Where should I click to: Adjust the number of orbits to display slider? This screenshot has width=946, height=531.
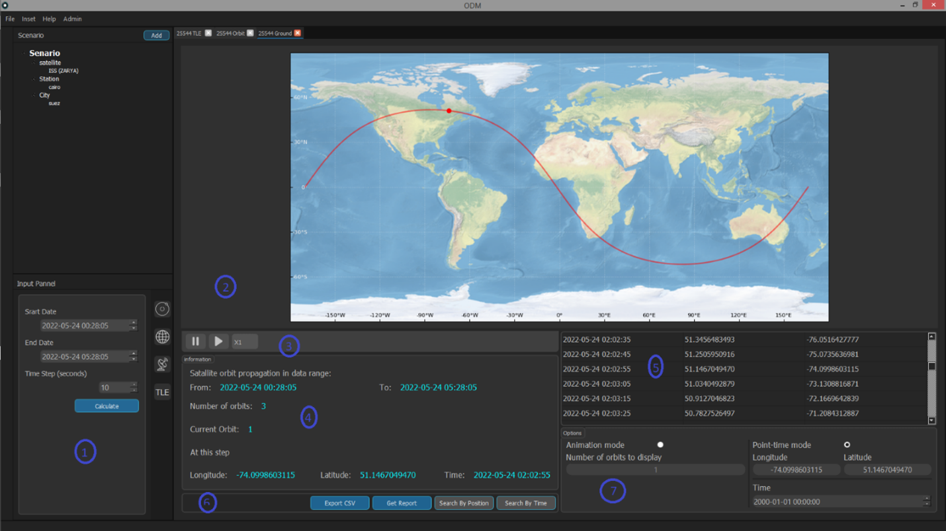tap(655, 469)
